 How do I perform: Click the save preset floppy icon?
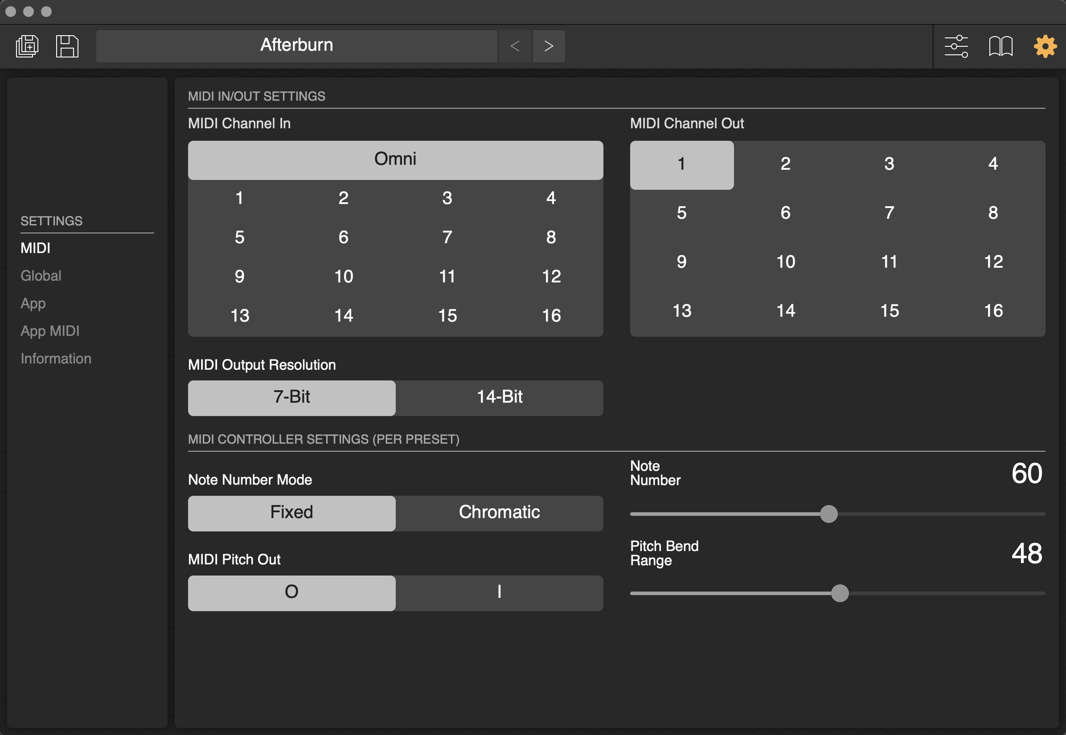point(67,46)
